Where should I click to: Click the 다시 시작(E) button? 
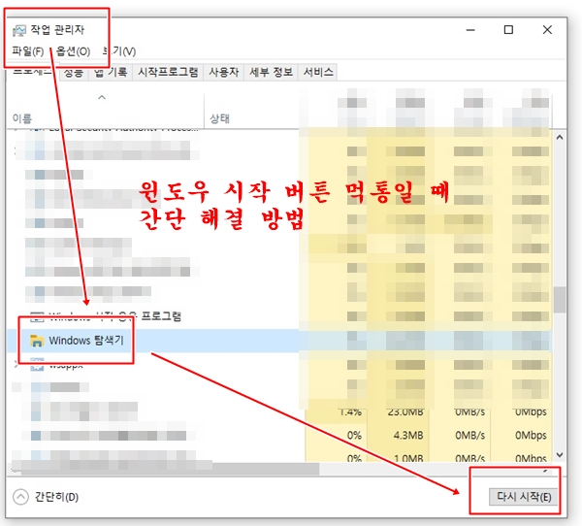click(x=524, y=497)
